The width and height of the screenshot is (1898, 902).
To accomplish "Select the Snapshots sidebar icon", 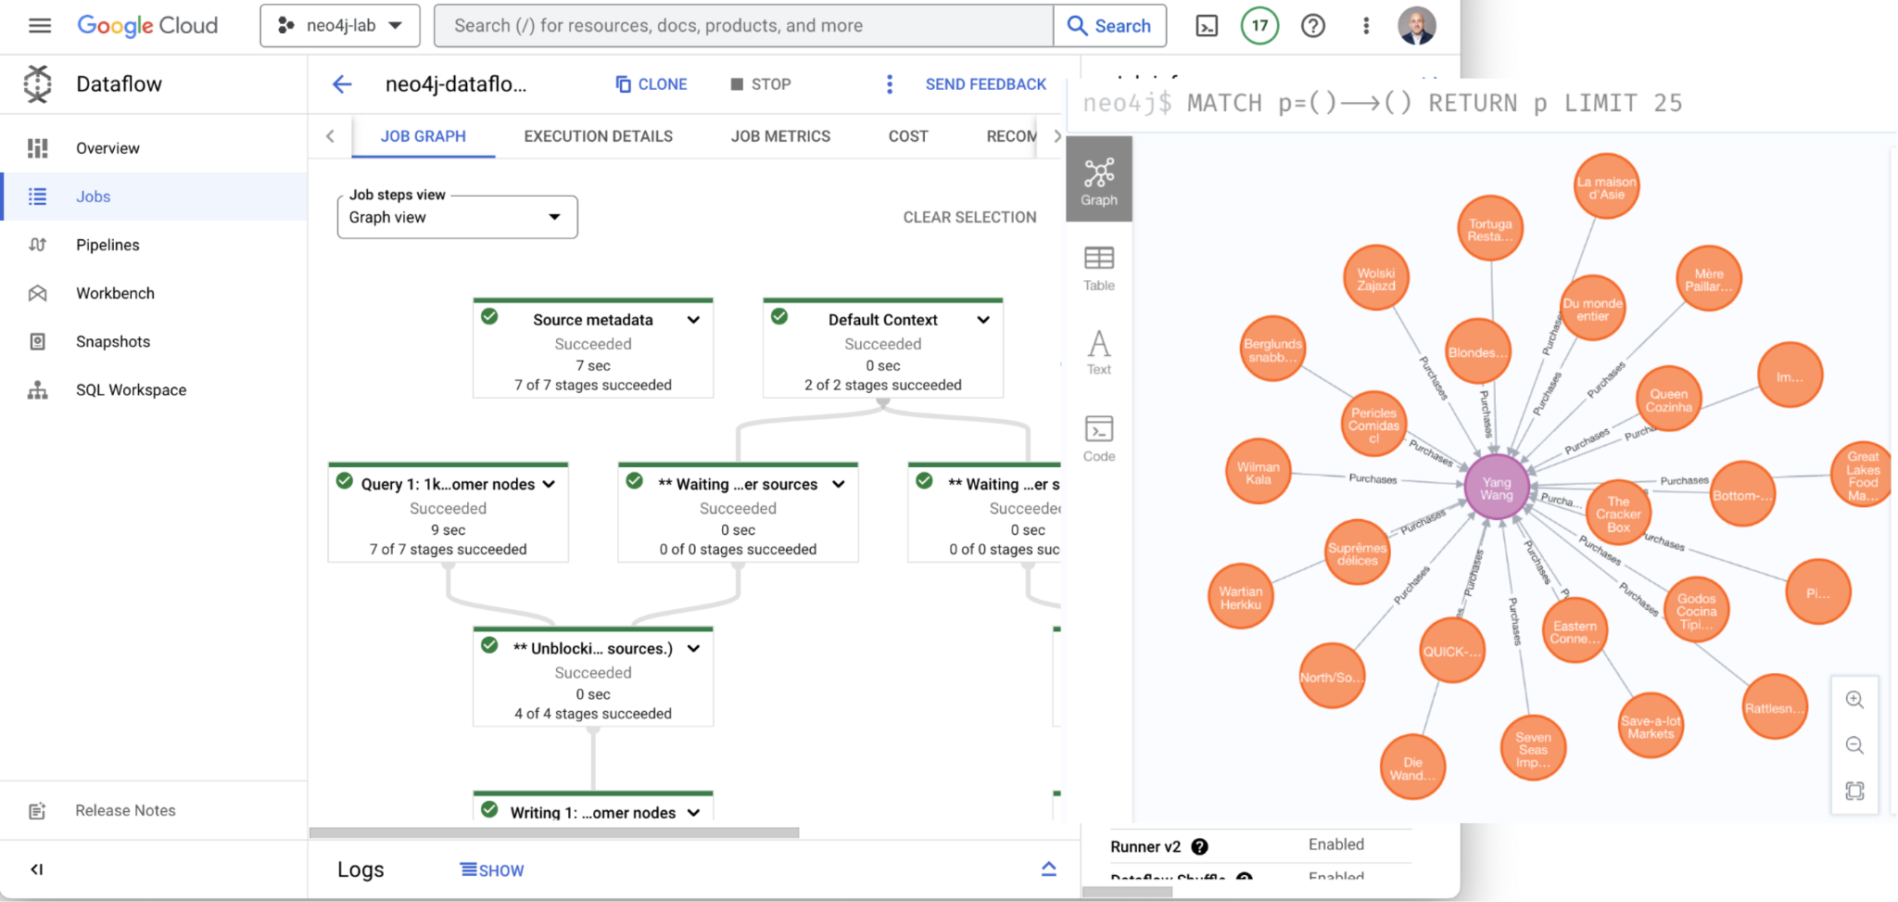I will click(38, 341).
